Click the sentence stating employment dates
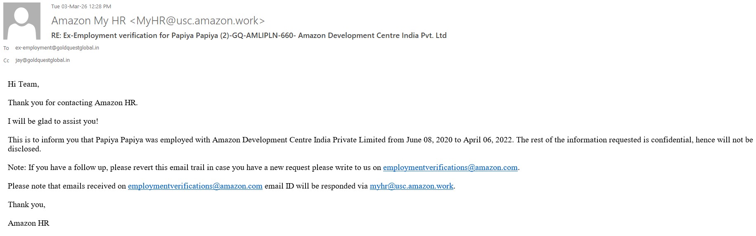This screenshot has height=236, width=756. tap(260, 140)
